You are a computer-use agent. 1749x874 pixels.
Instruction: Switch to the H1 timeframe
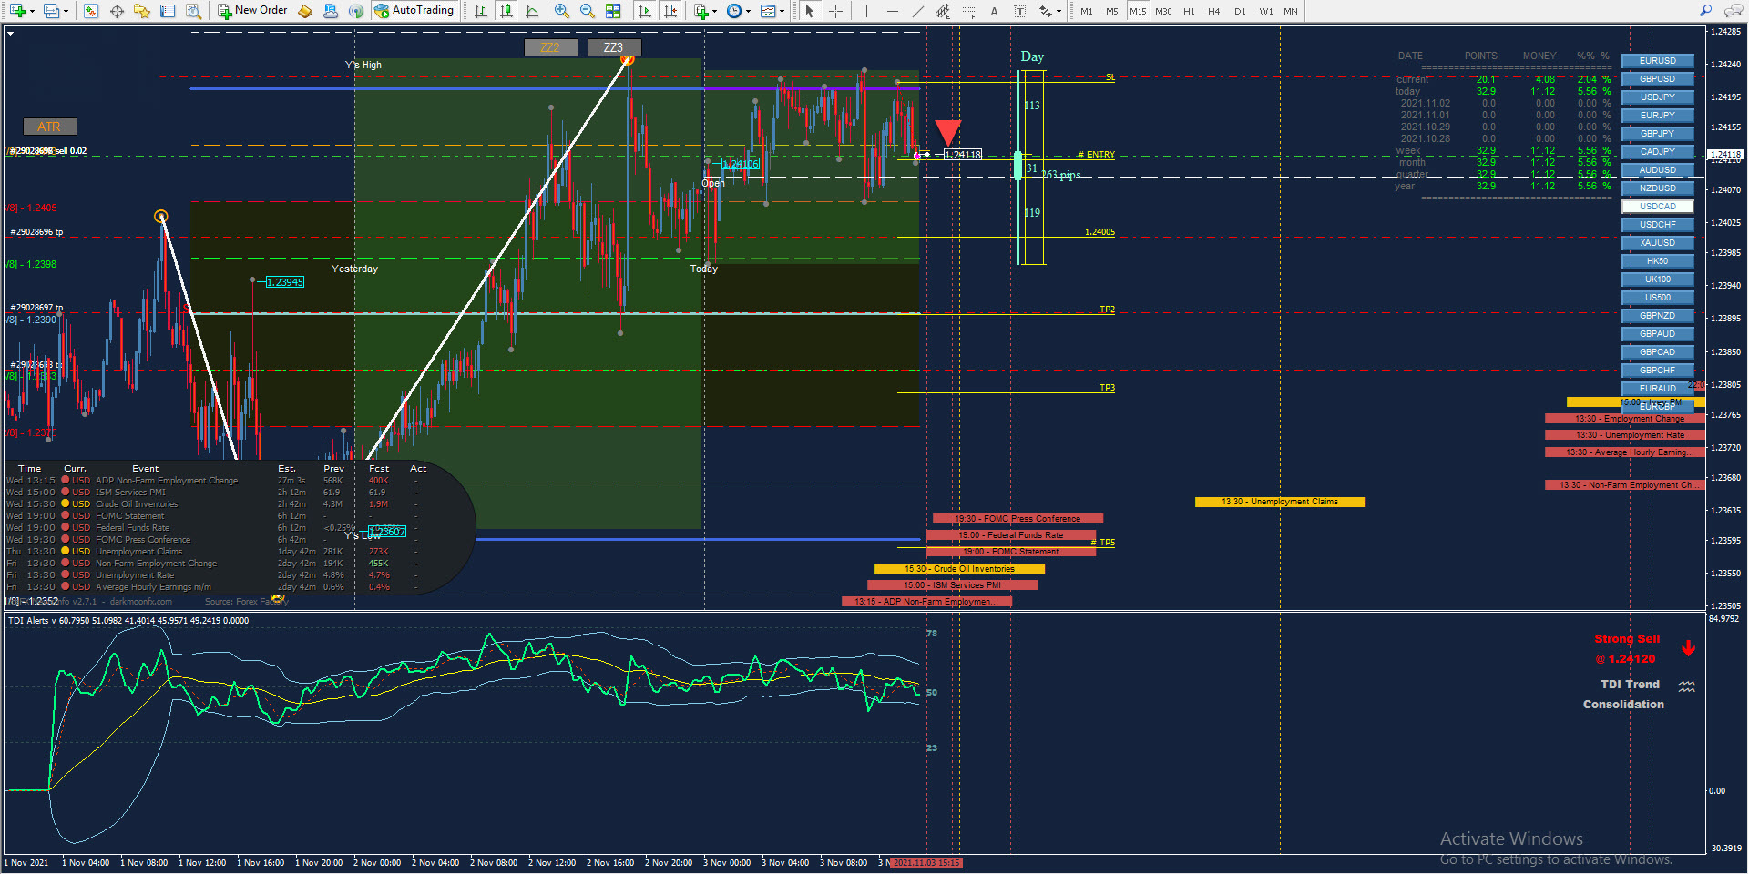point(1189,11)
